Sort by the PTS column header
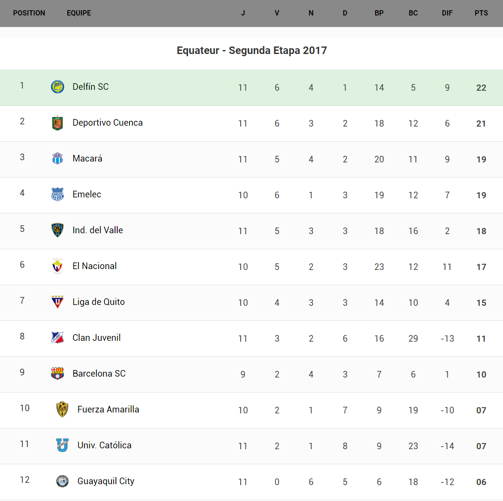The image size is (503, 501). (481, 13)
